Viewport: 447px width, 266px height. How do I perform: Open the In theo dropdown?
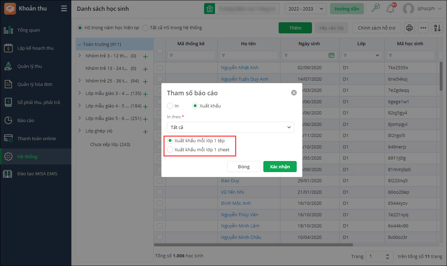click(x=230, y=127)
